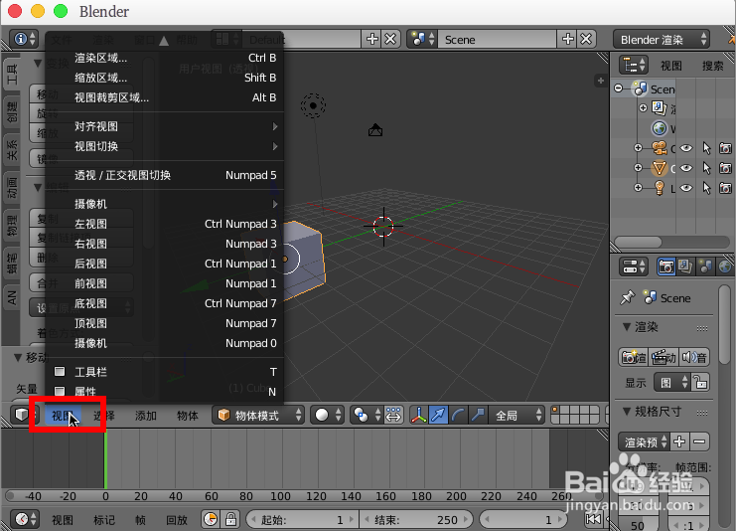The width and height of the screenshot is (736, 531).
Task: Add a new screen layout with plus
Action: click(372, 39)
